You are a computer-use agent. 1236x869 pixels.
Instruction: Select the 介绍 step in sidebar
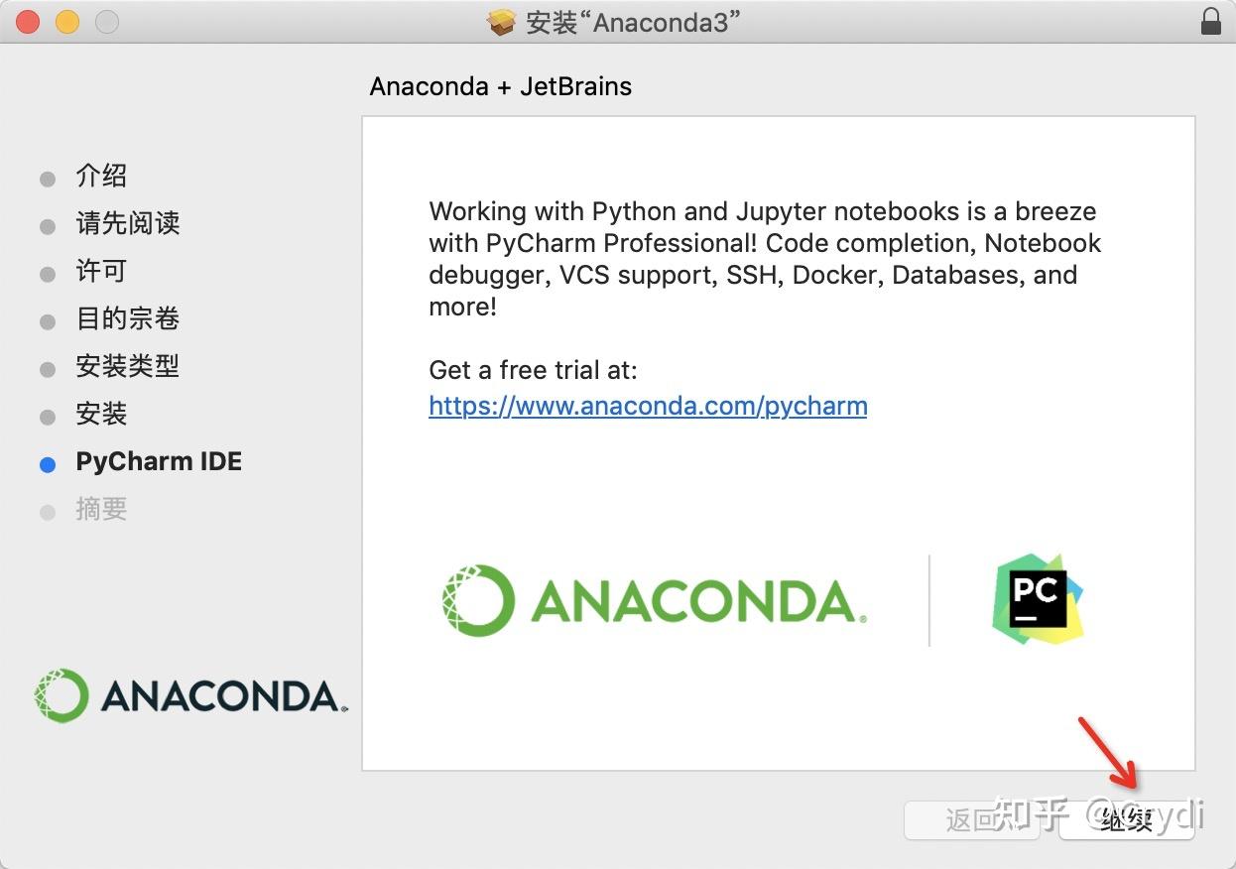(x=101, y=176)
